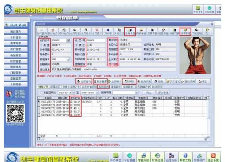Open the 会员挂失记录 tab
The width and height of the screenshot is (225, 162).
(142, 87)
